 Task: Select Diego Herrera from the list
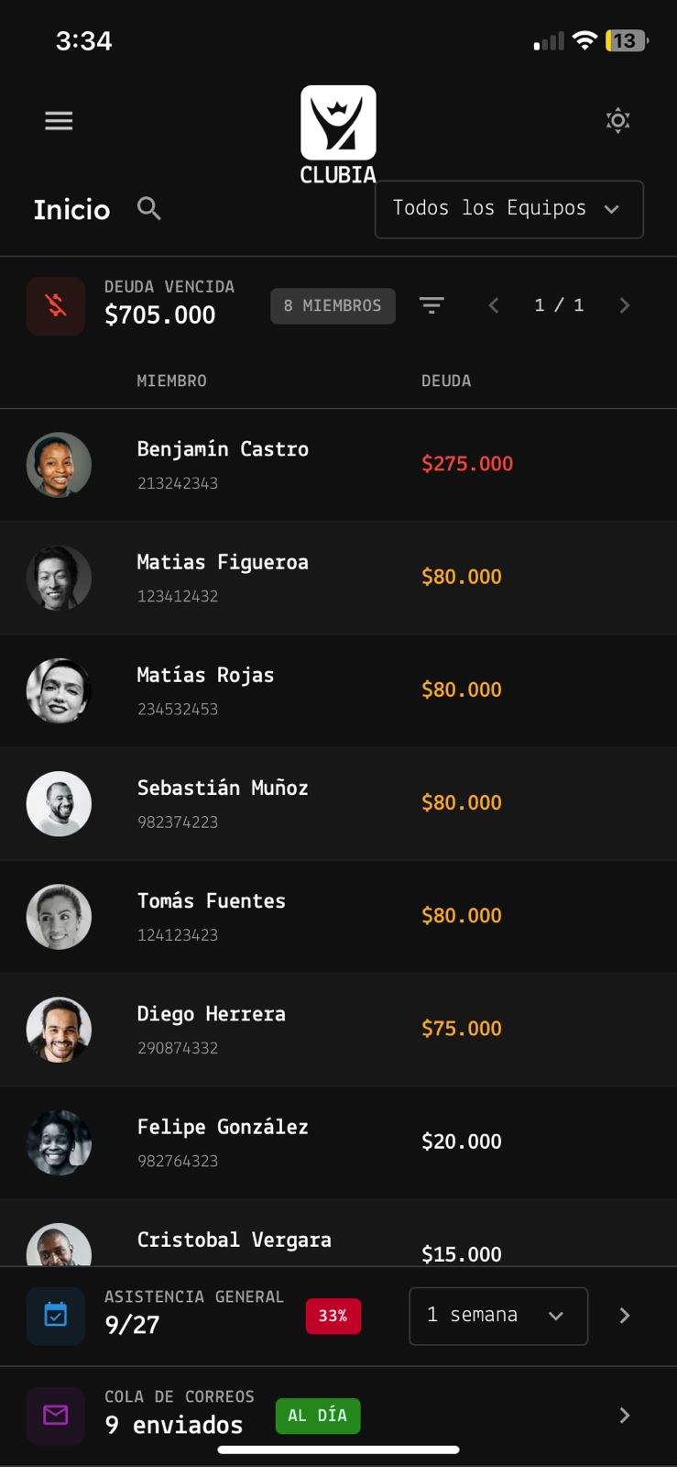pyautogui.click(x=338, y=1030)
